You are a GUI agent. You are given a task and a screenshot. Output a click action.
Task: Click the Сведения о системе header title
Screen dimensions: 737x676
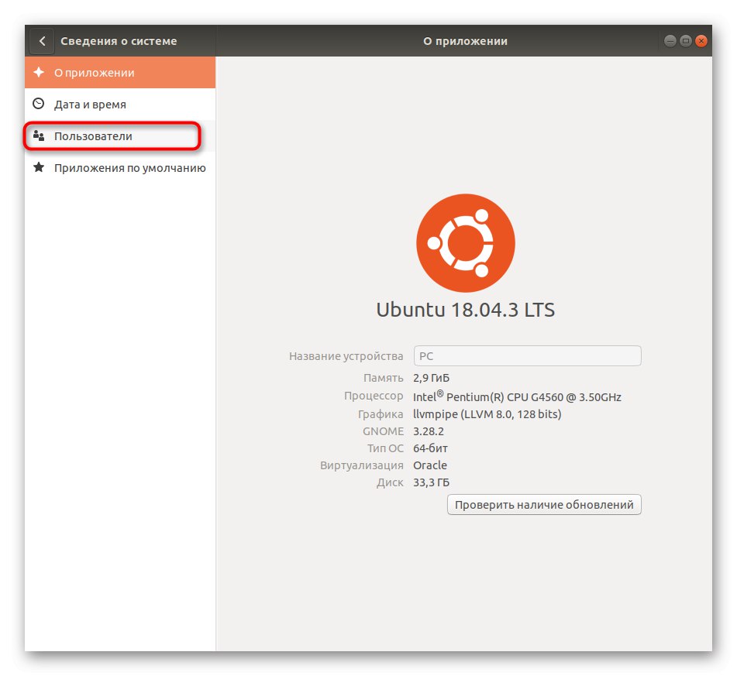point(119,41)
